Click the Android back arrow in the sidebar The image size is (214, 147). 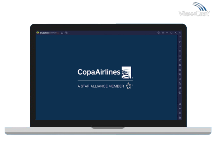tap(180, 109)
